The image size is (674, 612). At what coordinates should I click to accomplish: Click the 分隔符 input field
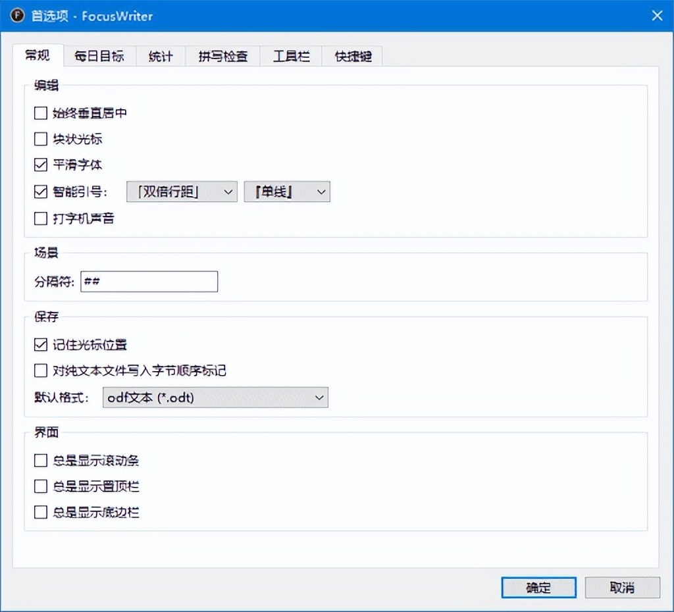(x=149, y=282)
